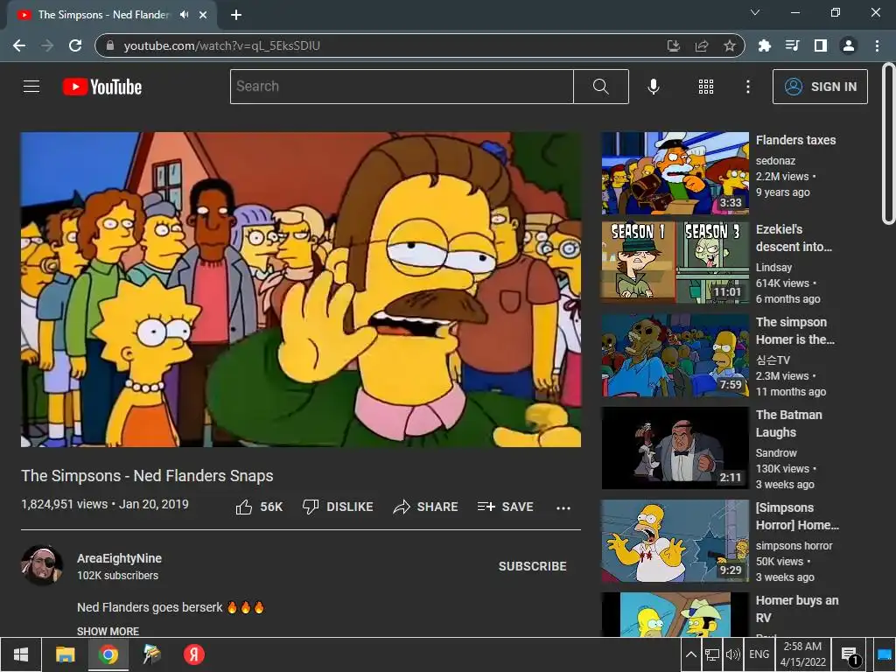Screen dimensions: 896x672
Task: Go back with the browser back arrow
Action: click(x=19, y=45)
